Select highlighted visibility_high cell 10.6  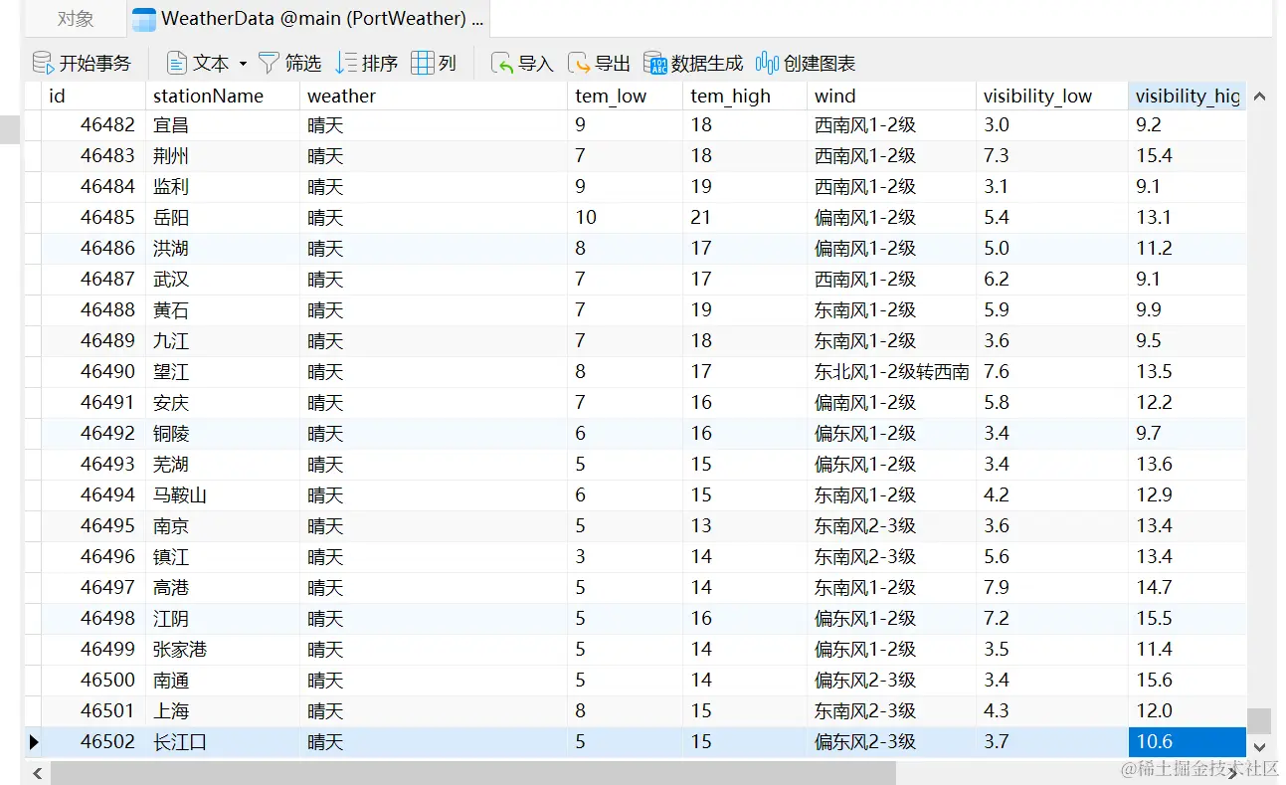pyautogui.click(x=1188, y=741)
